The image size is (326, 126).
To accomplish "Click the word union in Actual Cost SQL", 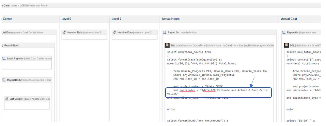I will pos(290,109).
